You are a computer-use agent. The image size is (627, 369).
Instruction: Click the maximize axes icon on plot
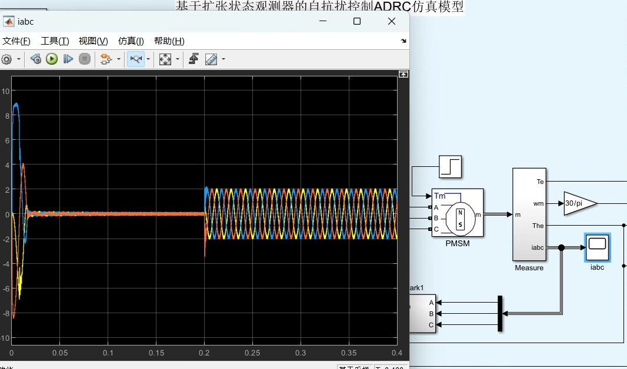403,74
